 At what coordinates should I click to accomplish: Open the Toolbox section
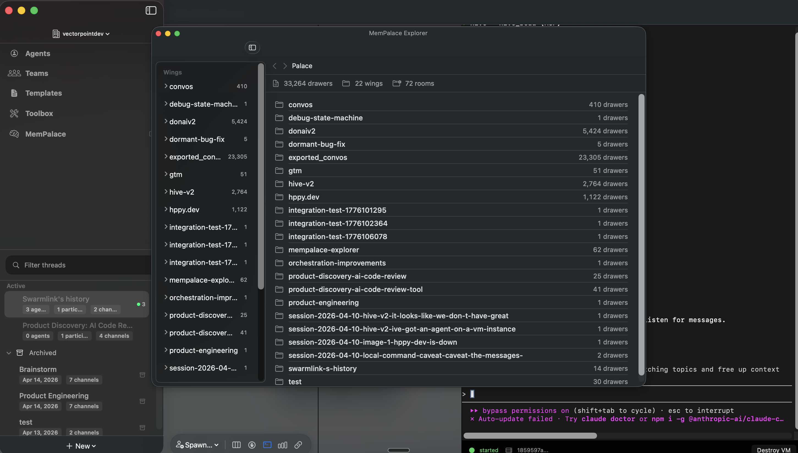click(x=39, y=113)
